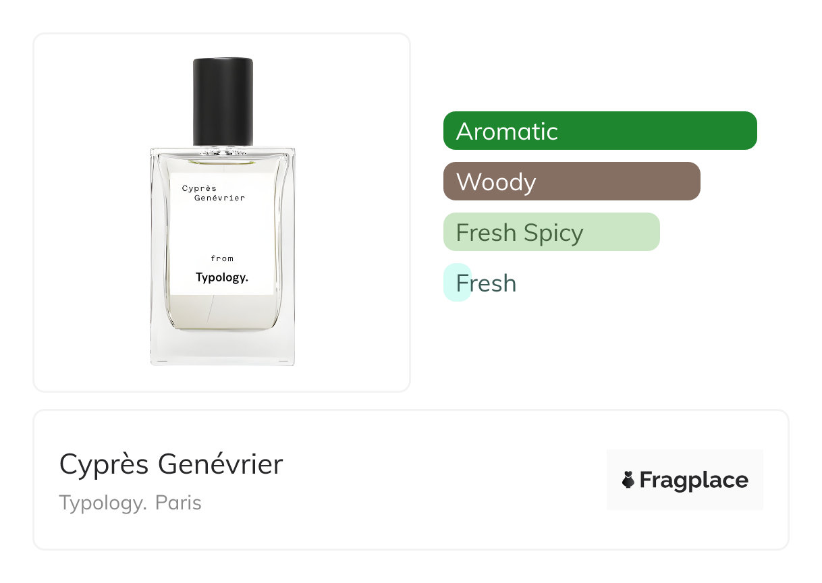This screenshot has height=583, width=822.
Task: Click the pale liquid visible below the label
Action: (222, 312)
